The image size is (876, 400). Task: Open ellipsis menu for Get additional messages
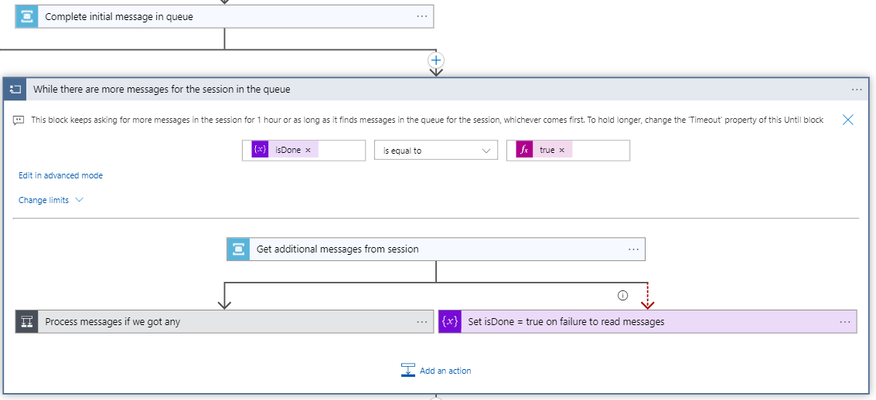tap(633, 249)
